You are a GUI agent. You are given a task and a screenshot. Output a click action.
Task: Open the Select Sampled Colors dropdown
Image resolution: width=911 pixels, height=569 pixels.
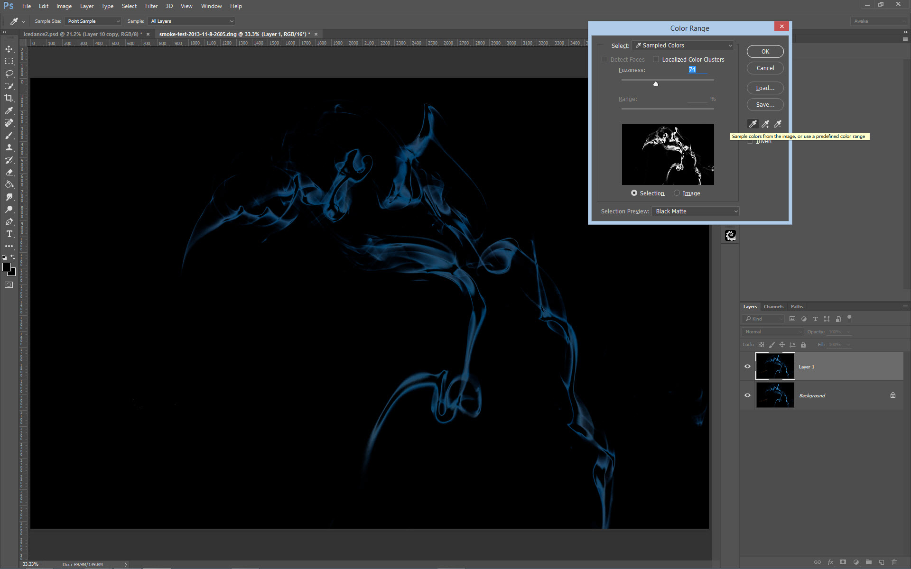click(x=683, y=45)
